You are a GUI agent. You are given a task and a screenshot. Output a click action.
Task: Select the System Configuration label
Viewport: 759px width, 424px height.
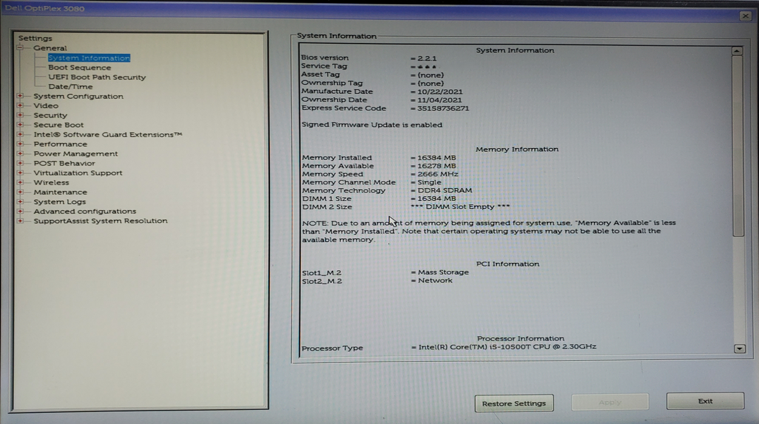click(78, 96)
